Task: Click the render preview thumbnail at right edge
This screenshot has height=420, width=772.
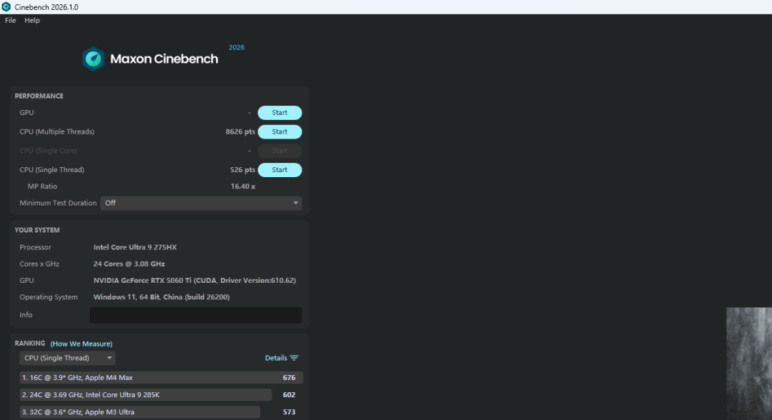Action: point(749,364)
